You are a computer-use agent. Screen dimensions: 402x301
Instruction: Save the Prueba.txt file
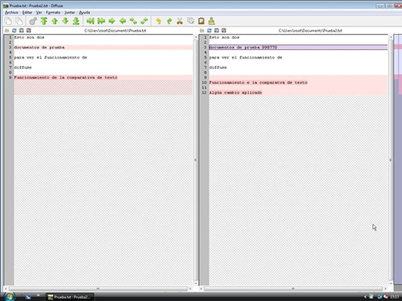click(x=21, y=31)
